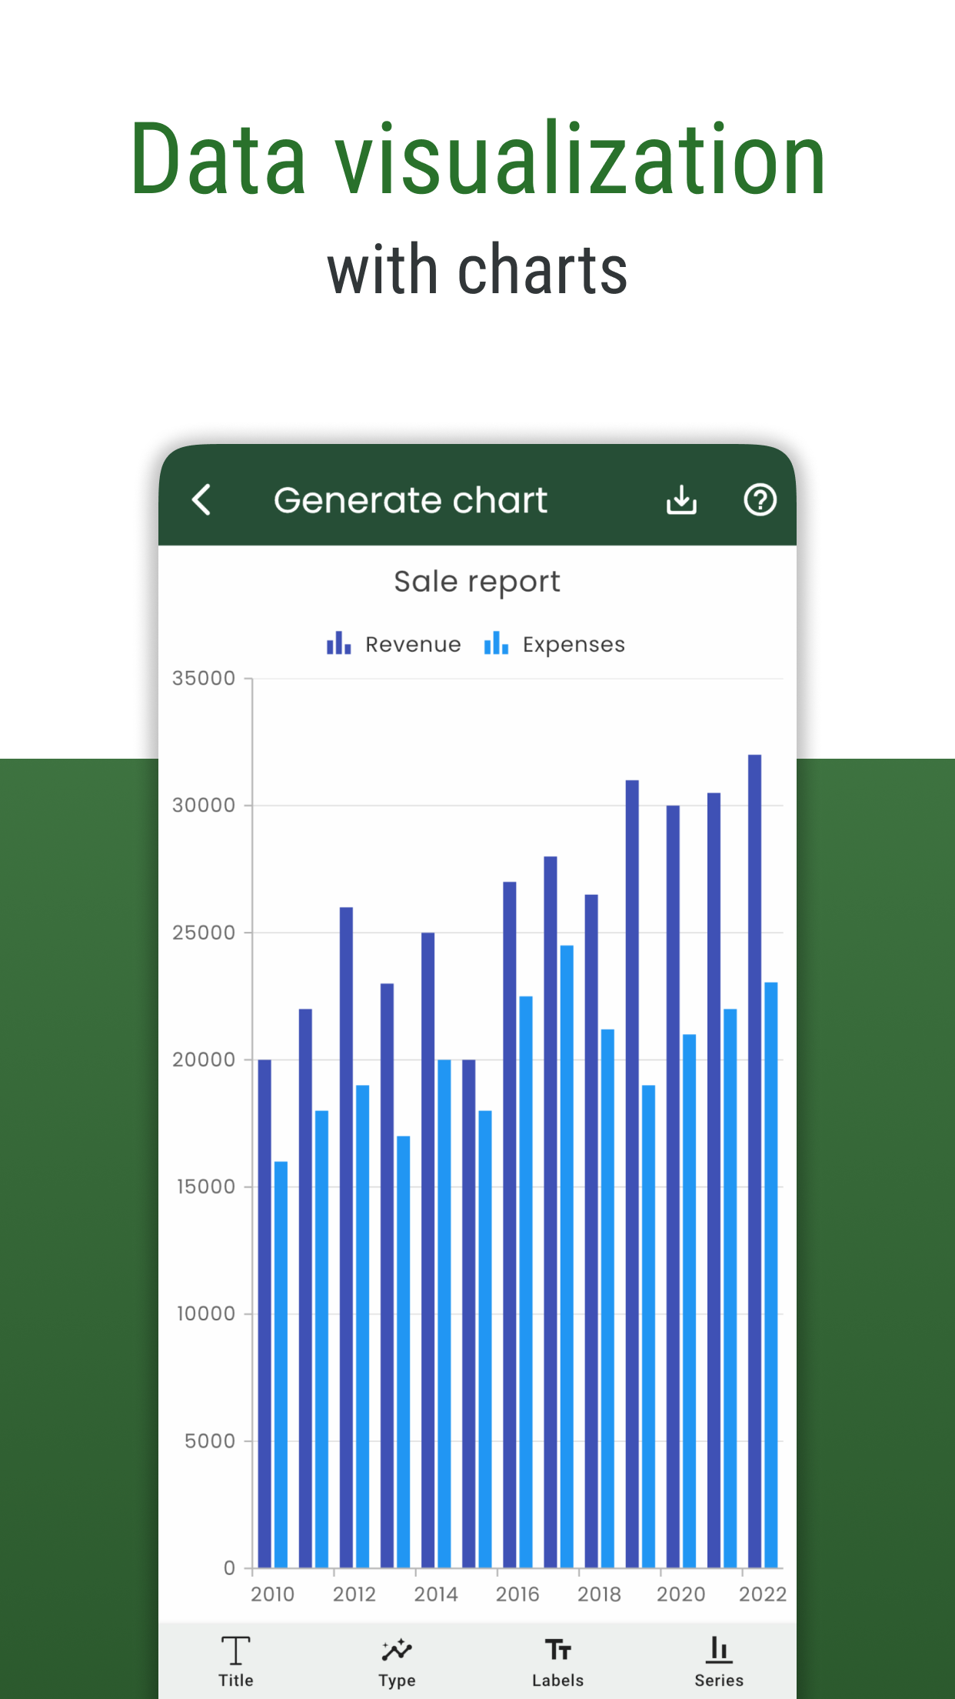Go back using the header arrow
This screenshot has height=1699, width=955.
tap(201, 500)
